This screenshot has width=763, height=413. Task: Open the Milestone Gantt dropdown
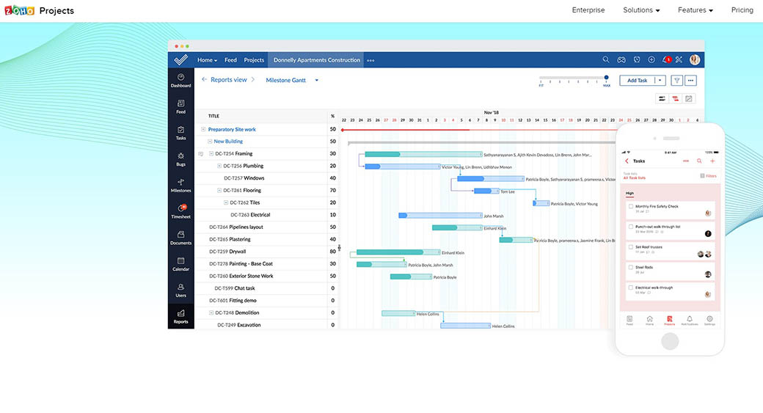(317, 81)
